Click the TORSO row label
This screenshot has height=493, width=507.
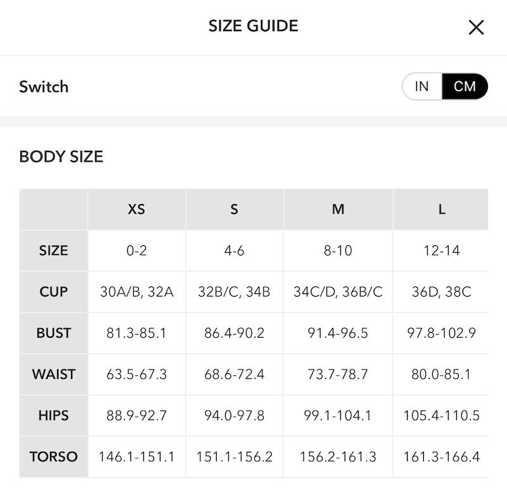pos(53,456)
